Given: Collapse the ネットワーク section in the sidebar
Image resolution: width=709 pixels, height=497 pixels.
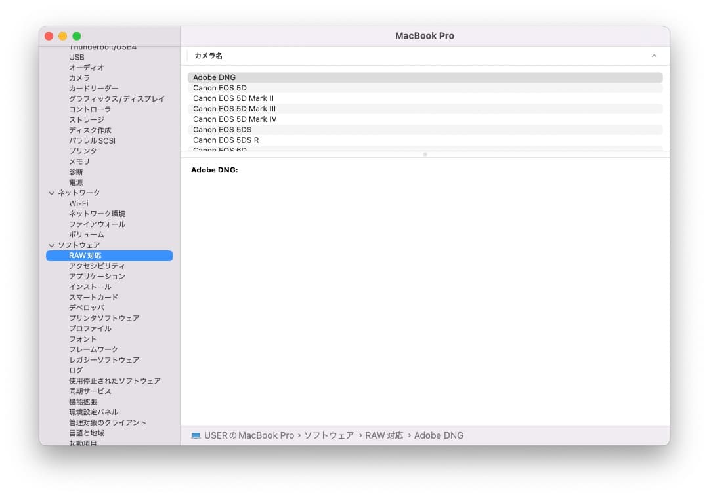Looking at the screenshot, I should coord(52,192).
